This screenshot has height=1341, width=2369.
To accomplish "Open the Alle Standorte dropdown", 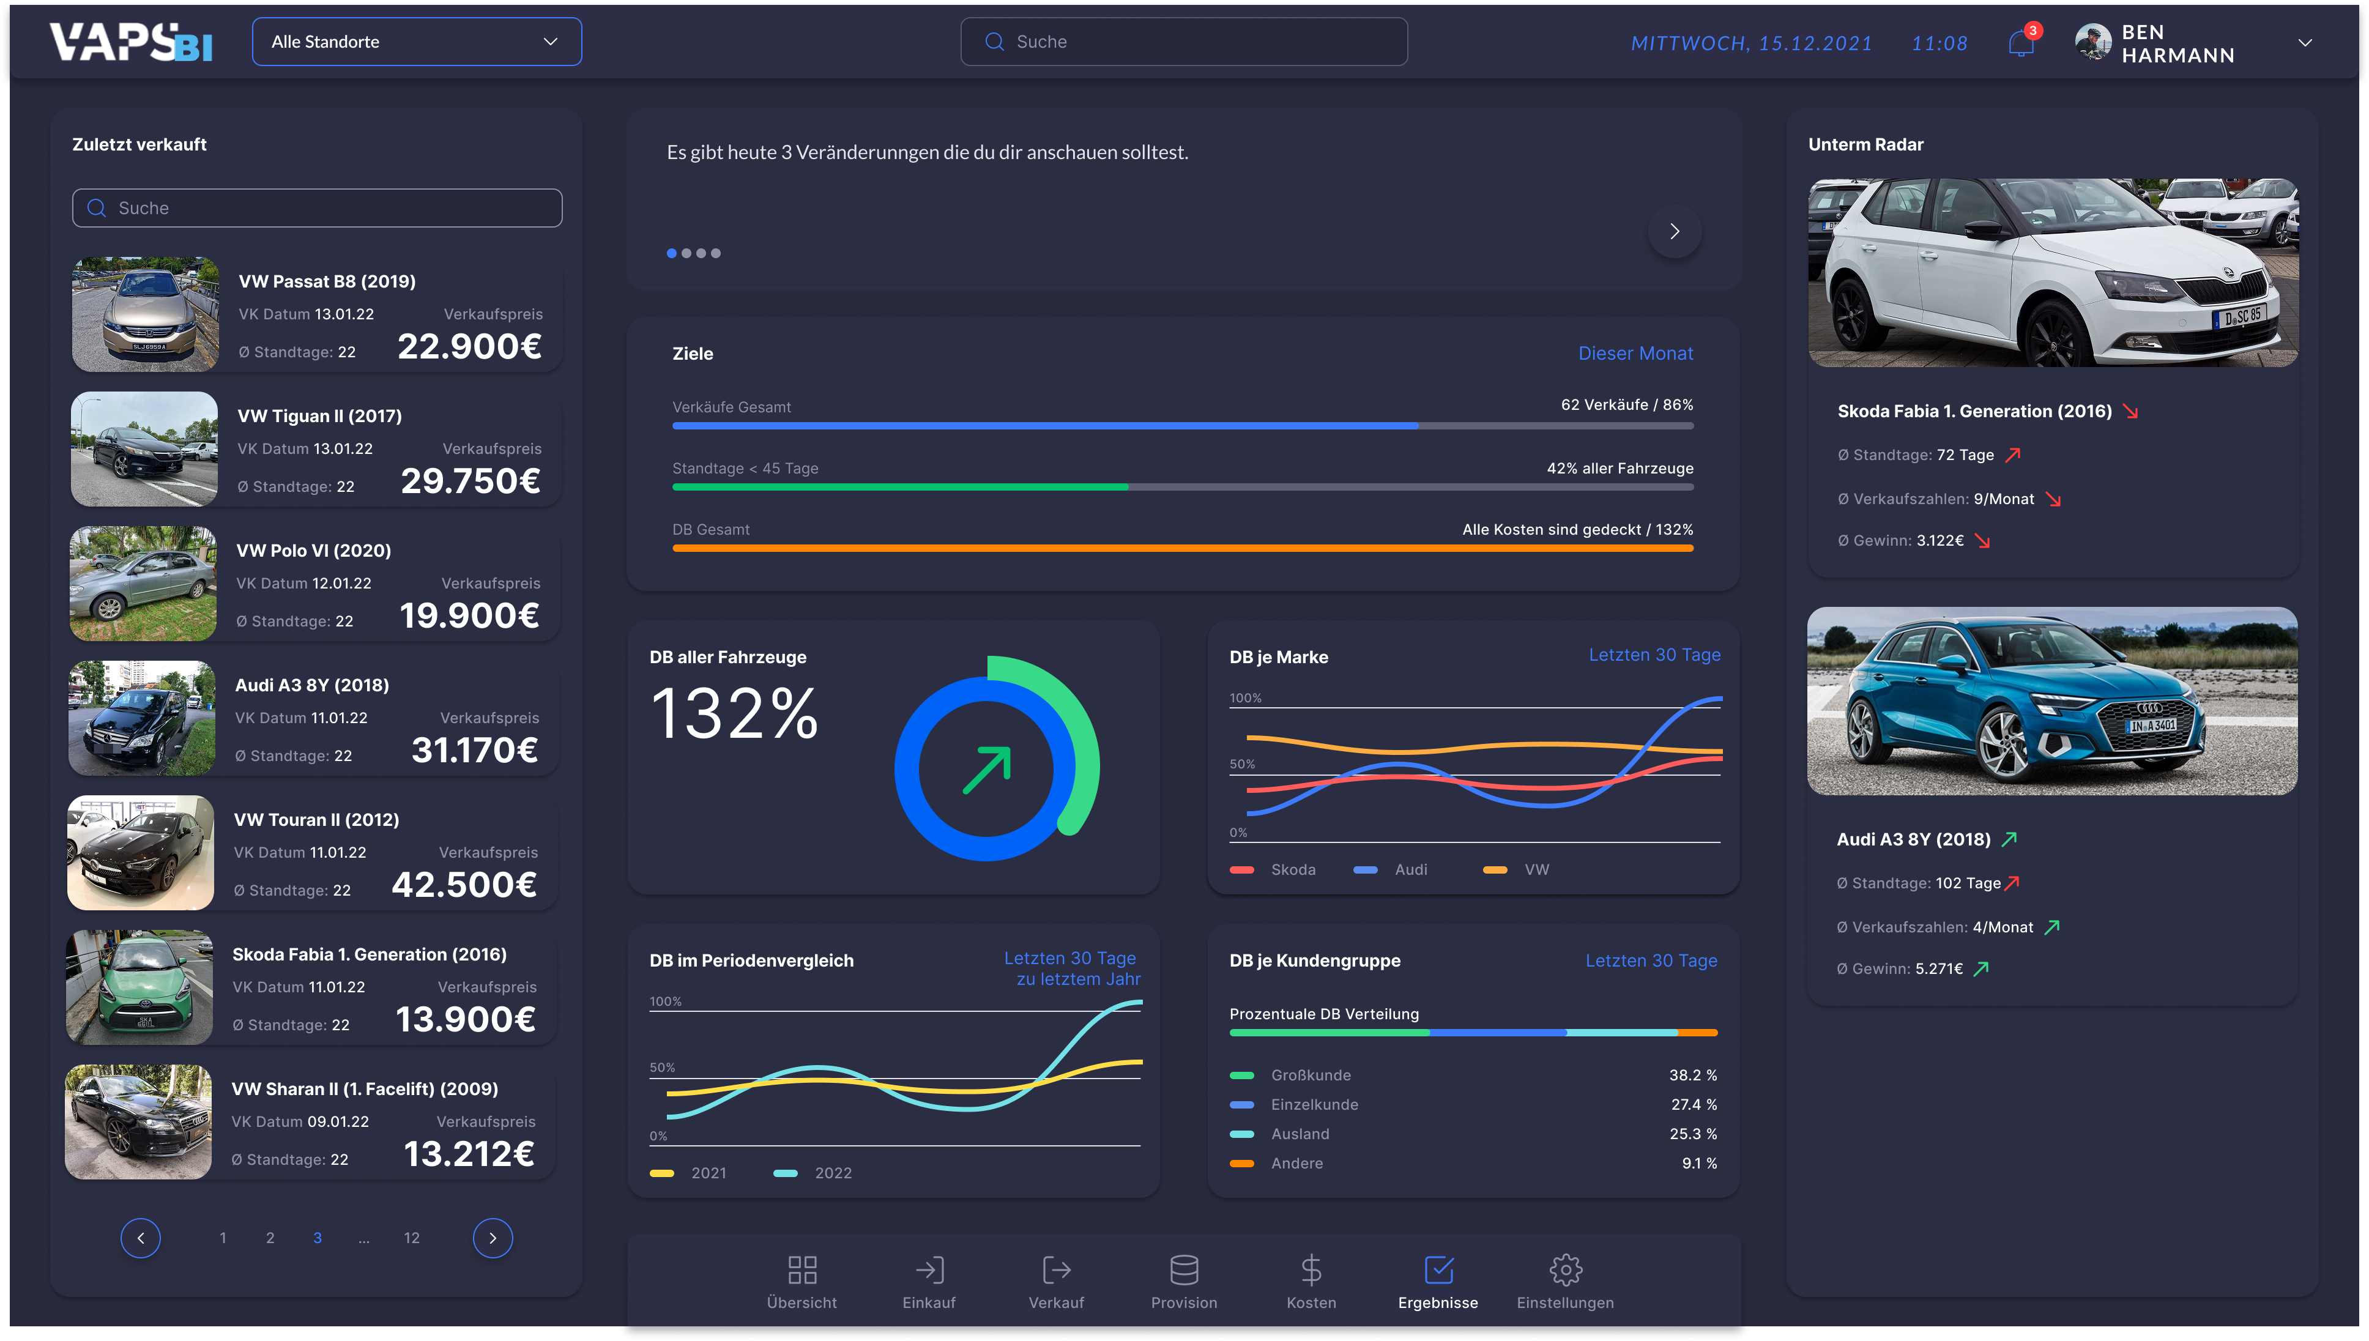I will pos(417,42).
